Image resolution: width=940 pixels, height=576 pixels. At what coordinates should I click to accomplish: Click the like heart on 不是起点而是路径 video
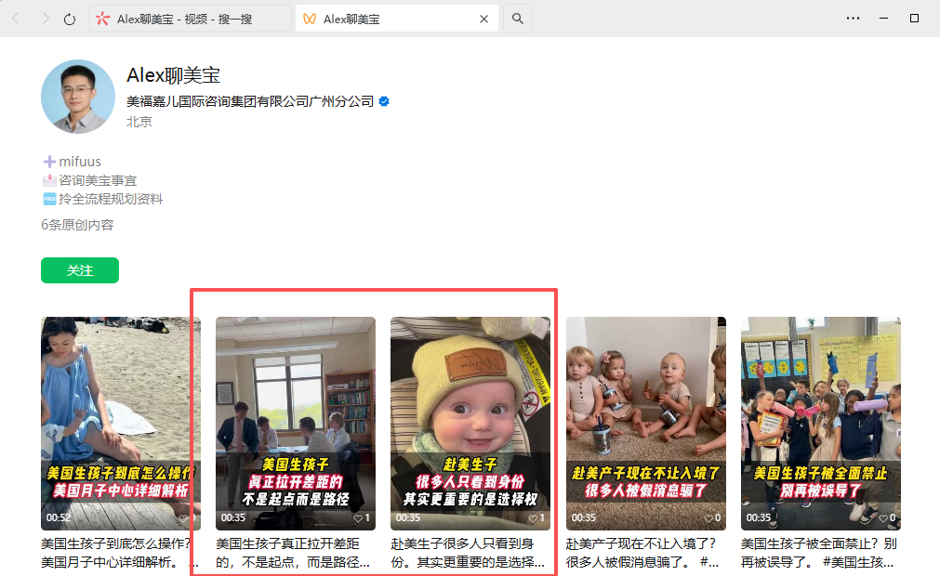(x=358, y=517)
